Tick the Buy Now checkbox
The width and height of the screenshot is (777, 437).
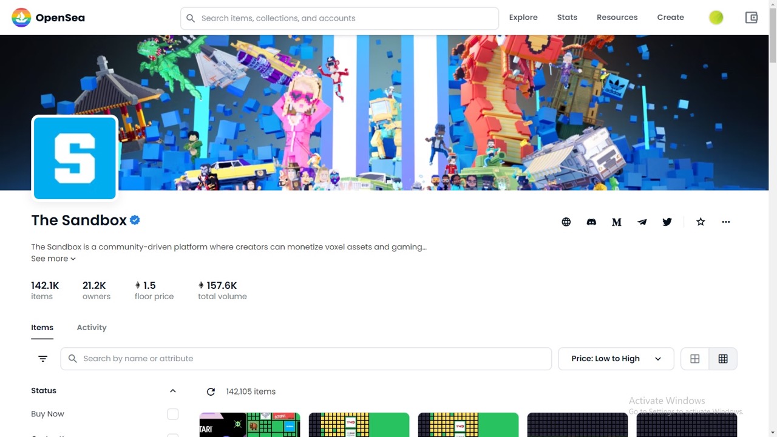pyautogui.click(x=173, y=414)
